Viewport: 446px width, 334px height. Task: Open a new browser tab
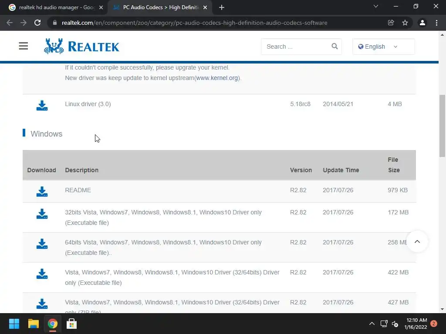tap(222, 7)
